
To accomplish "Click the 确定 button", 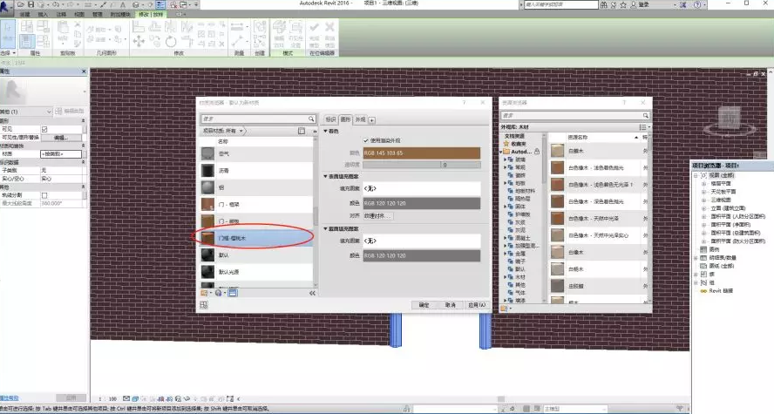I will (x=424, y=305).
